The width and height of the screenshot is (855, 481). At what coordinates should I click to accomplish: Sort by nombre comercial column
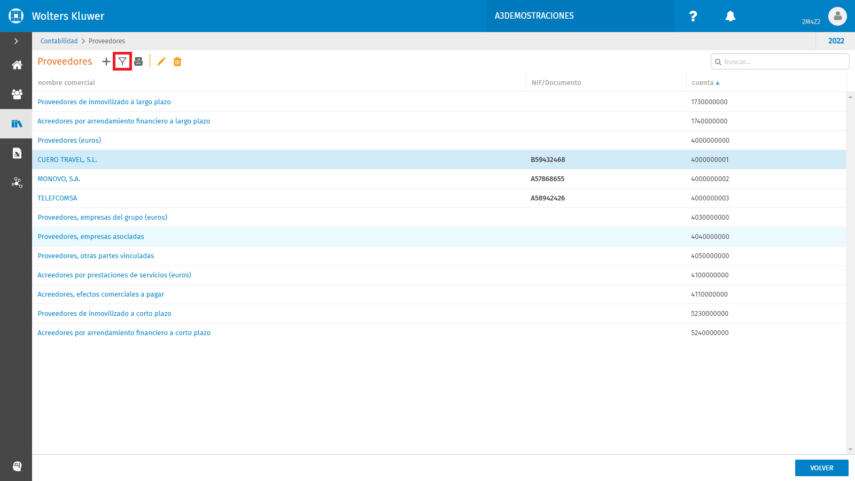tap(66, 83)
